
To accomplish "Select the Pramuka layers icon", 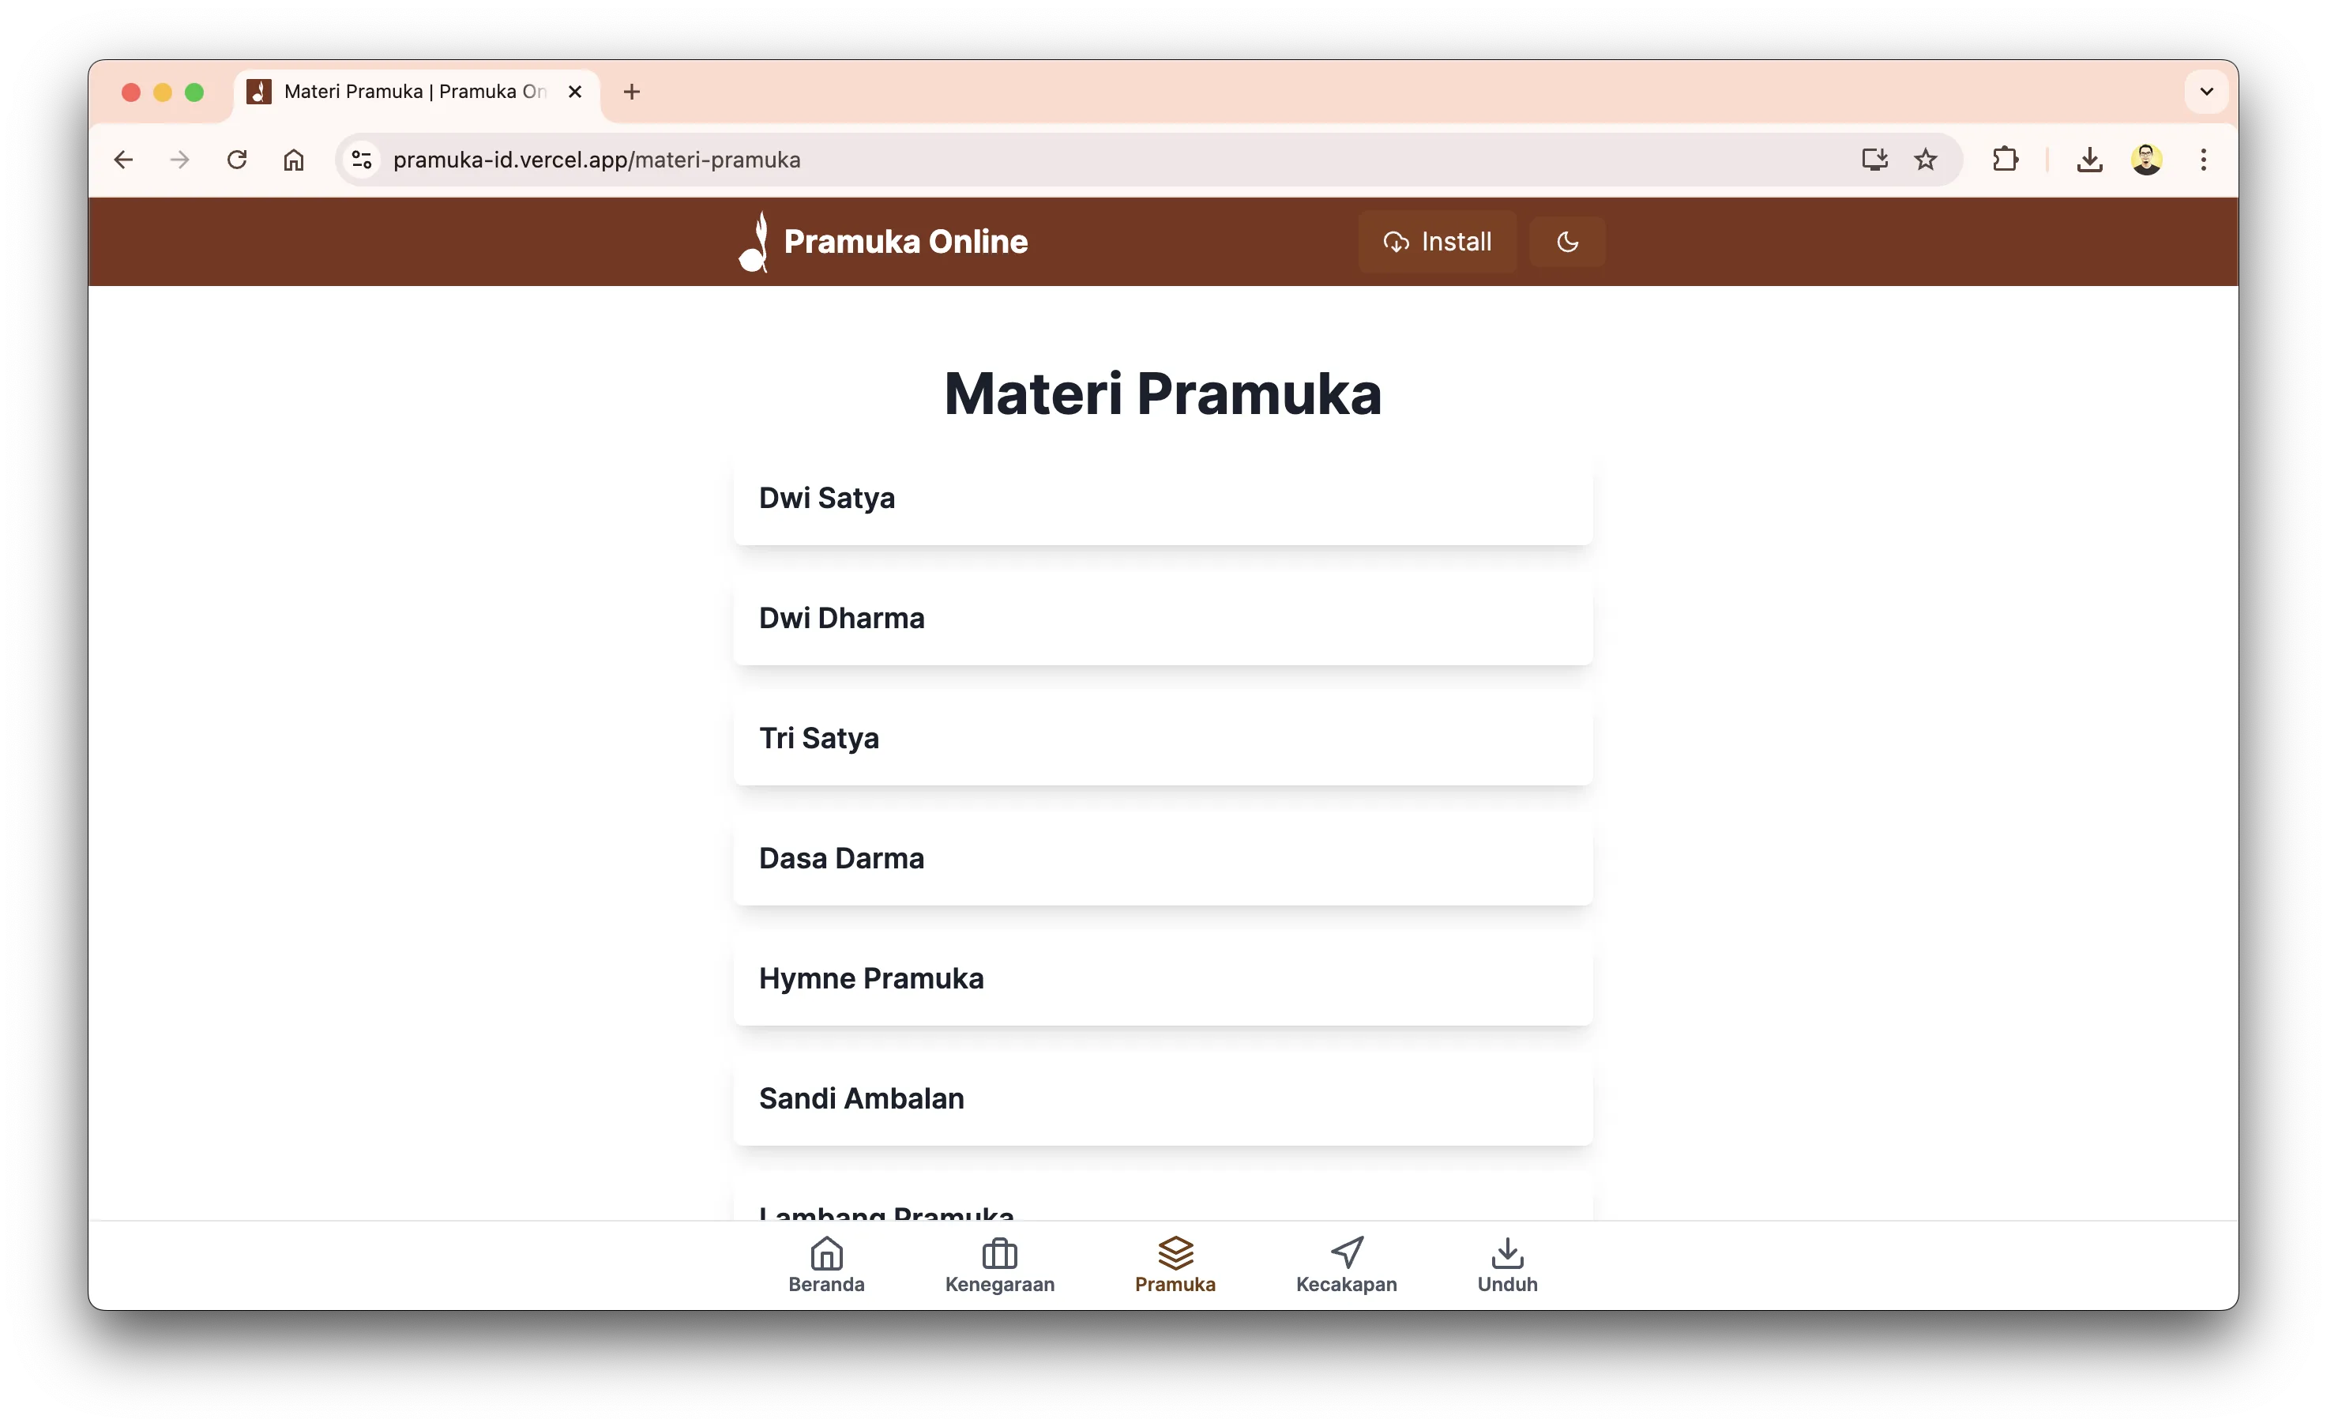I will [1175, 1252].
